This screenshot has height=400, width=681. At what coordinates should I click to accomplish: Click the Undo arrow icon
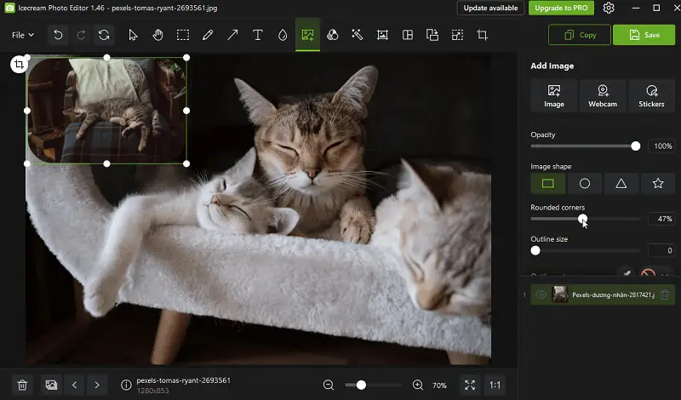click(58, 35)
